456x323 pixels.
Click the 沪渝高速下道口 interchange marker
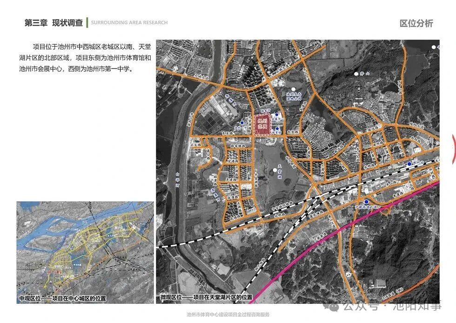(x=367, y=202)
